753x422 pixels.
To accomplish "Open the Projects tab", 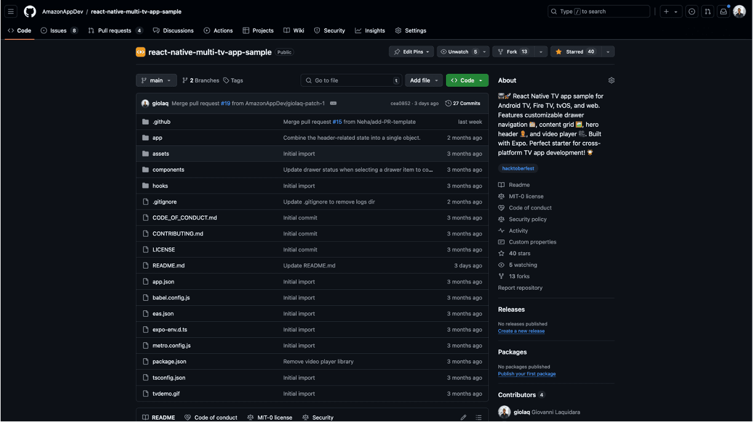I will (x=258, y=30).
